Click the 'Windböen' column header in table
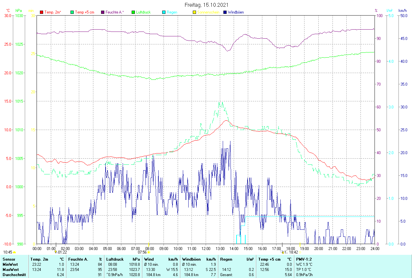412x278 pixels. tap(191, 259)
